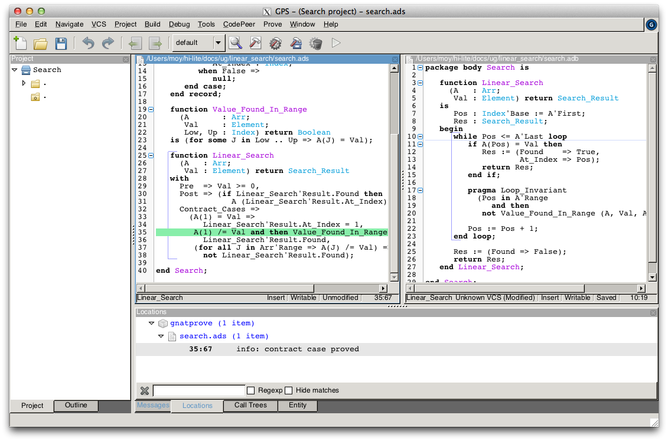Save the current file with the floppy icon

pyautogui.click(x=61, y=44)
